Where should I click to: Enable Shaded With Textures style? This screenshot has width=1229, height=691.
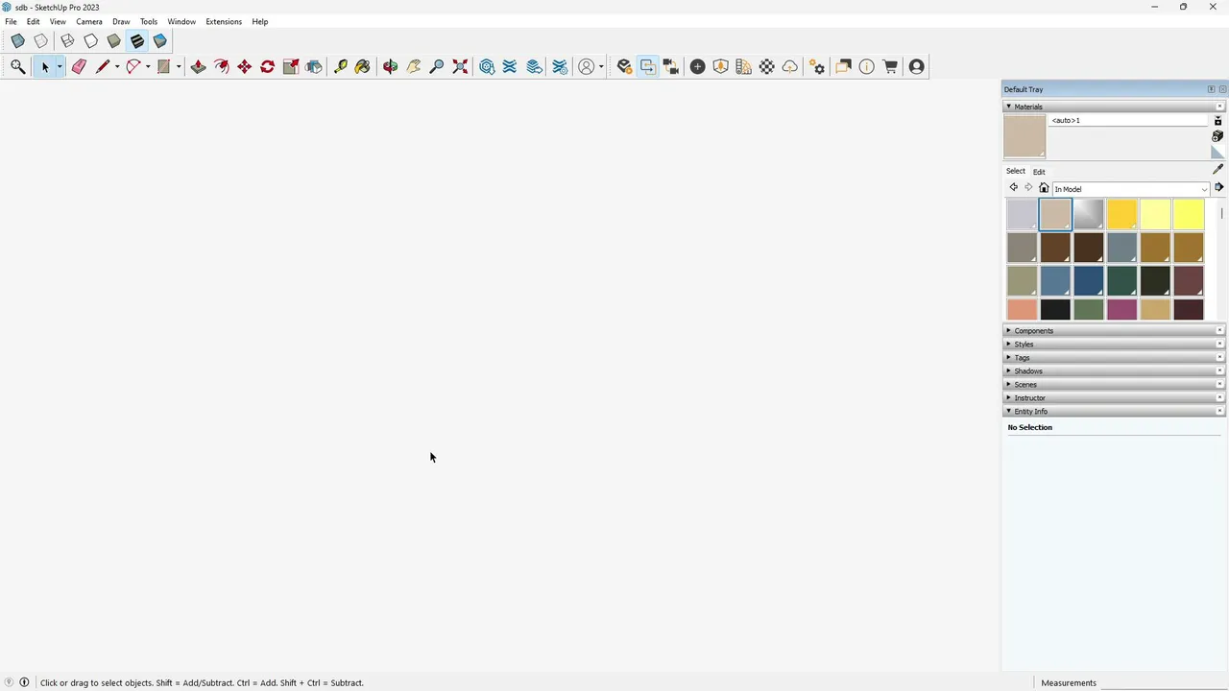[x=136, y=41]
